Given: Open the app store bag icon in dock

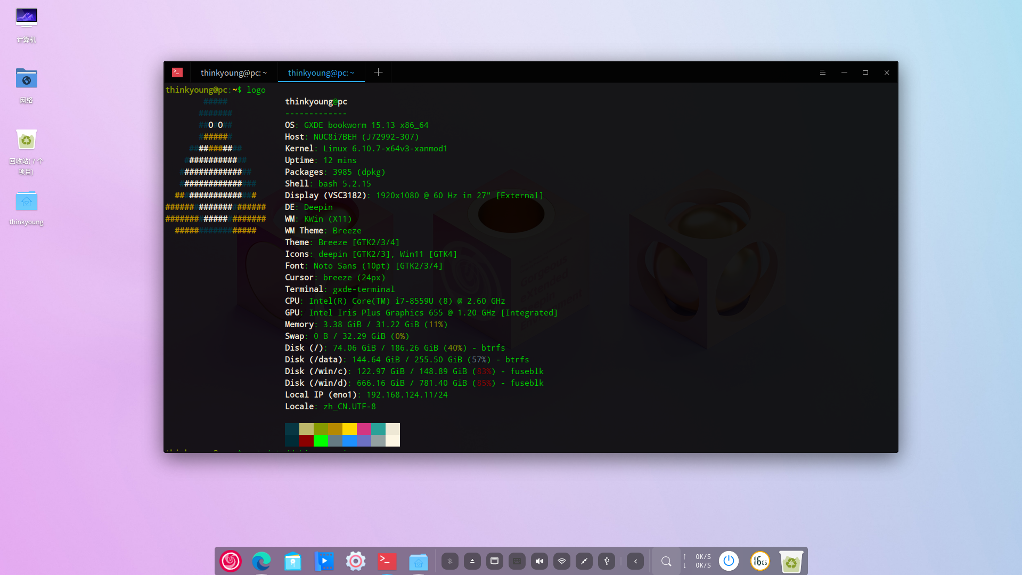Looking at the screenshot, I should [292, 561].
